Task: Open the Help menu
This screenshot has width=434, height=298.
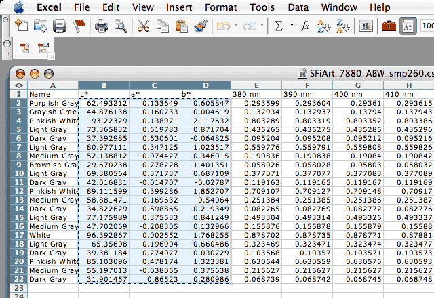Action: click(x=380, y=7)
